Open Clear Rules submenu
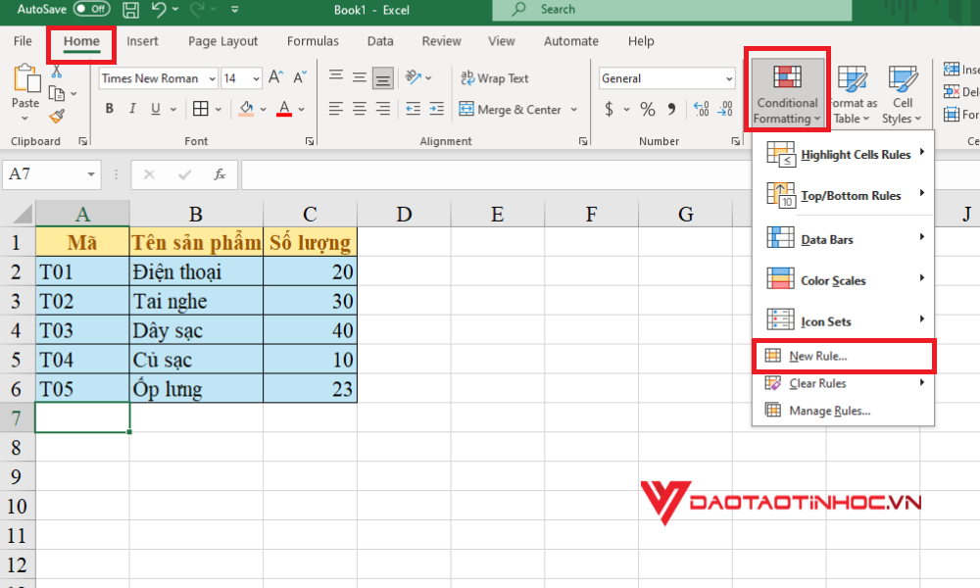 [x=843, y=383]
